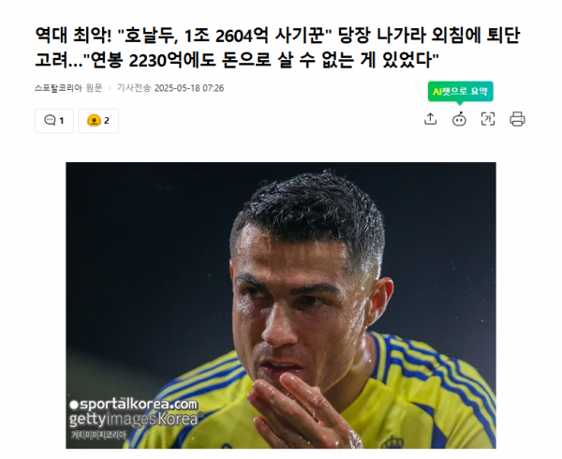Click the yellow emoji reaction icon
Screen dimensions: 562x459
tap(94, 121)
